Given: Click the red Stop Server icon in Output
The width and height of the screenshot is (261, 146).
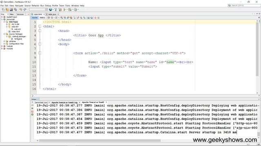Looking at the screenshot, I should [x=32, y=112].
